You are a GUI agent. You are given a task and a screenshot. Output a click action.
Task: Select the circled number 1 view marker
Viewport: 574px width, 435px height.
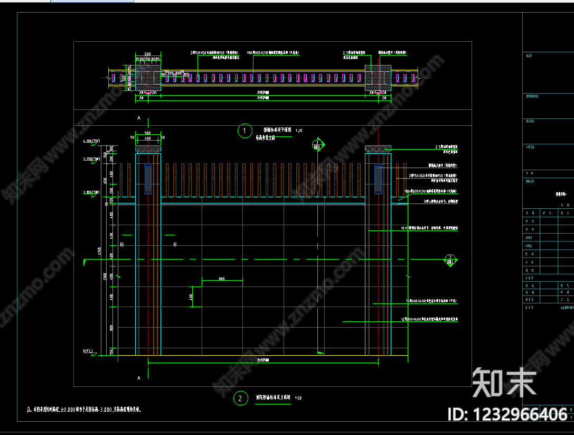click(x=245, y=131)
